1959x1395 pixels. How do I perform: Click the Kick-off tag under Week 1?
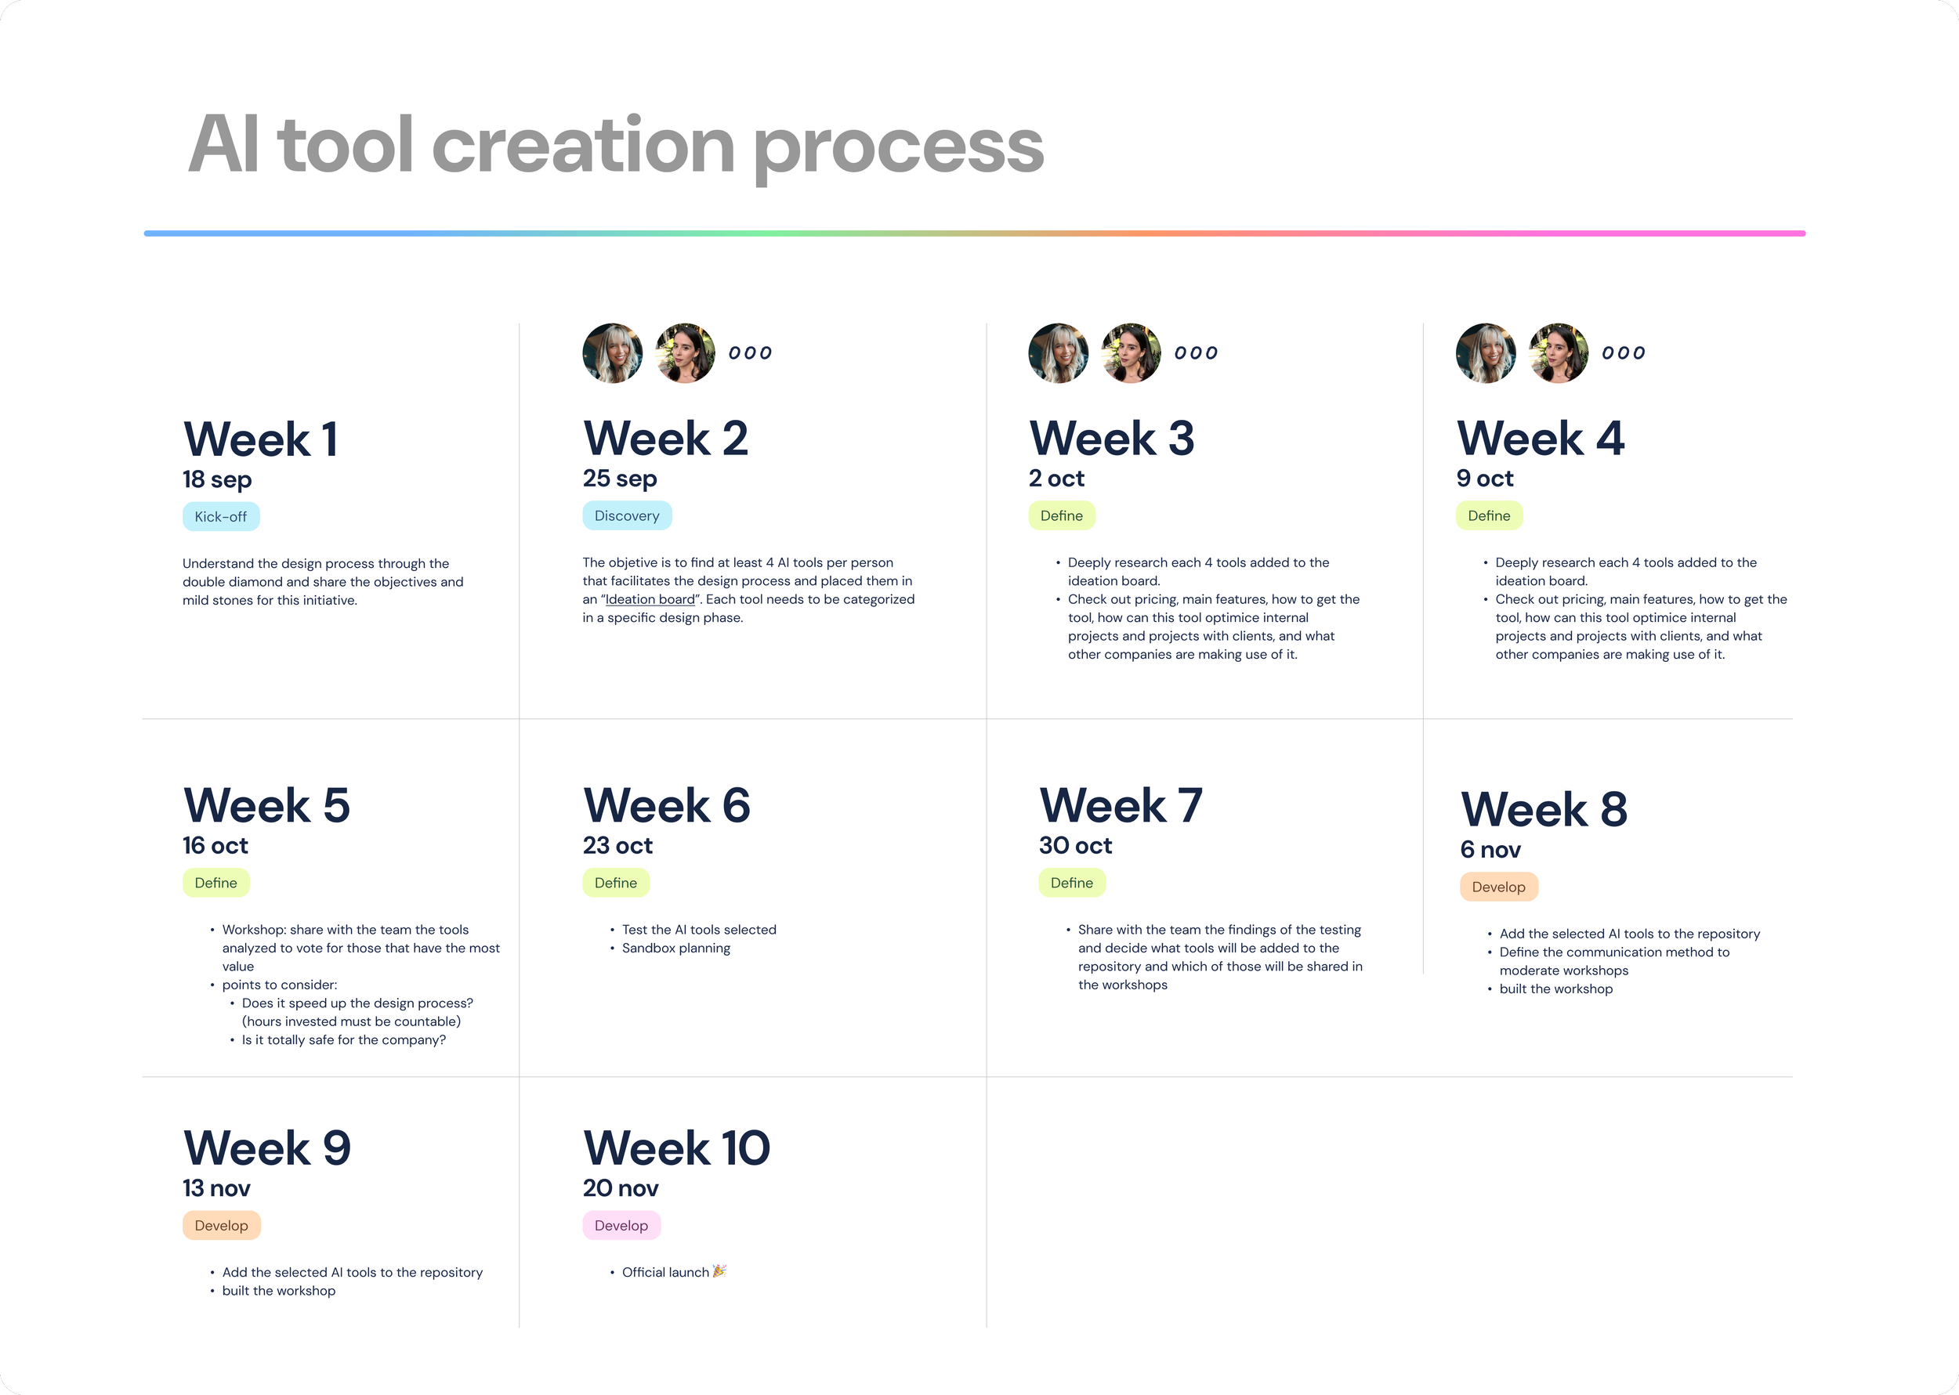tap(221, 517)
